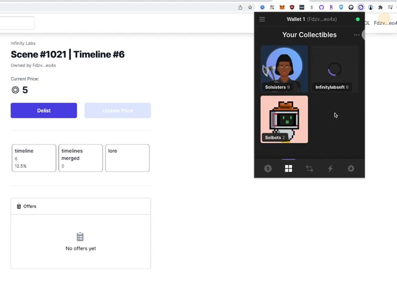Click the page search input field
Viewport: 397px width, 281px height.
17,23
